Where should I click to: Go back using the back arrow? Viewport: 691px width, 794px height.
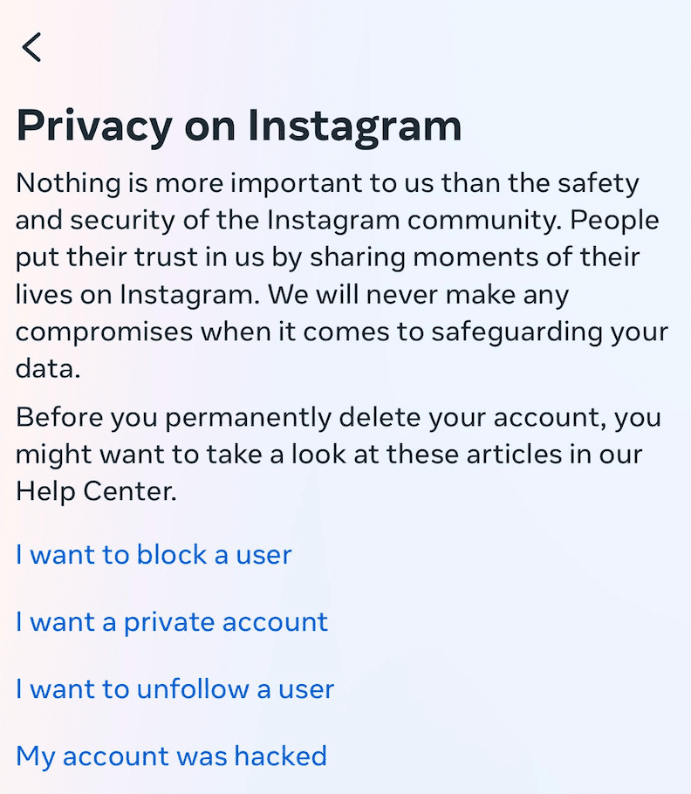coord(32,47)
